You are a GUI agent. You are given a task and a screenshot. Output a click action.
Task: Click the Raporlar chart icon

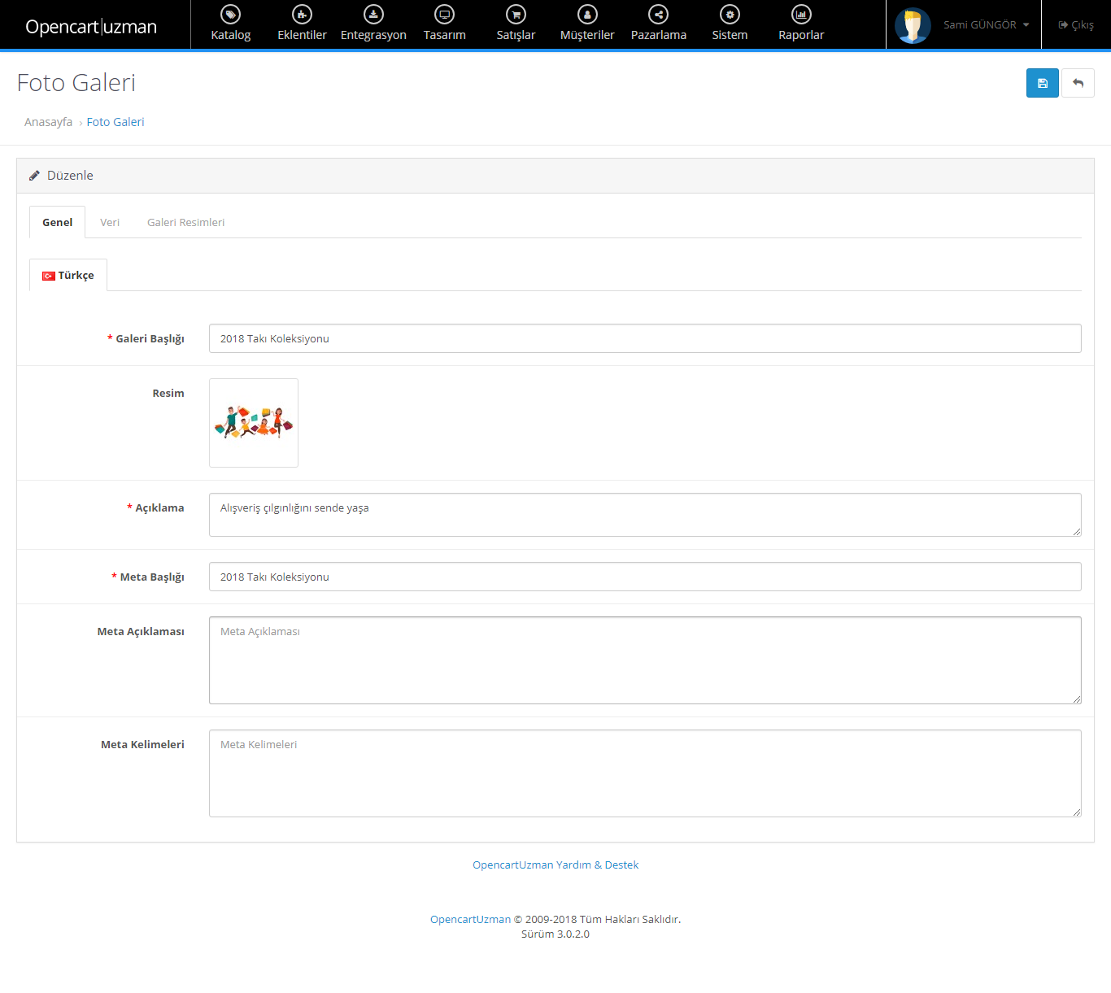click(x=801, y=15)
